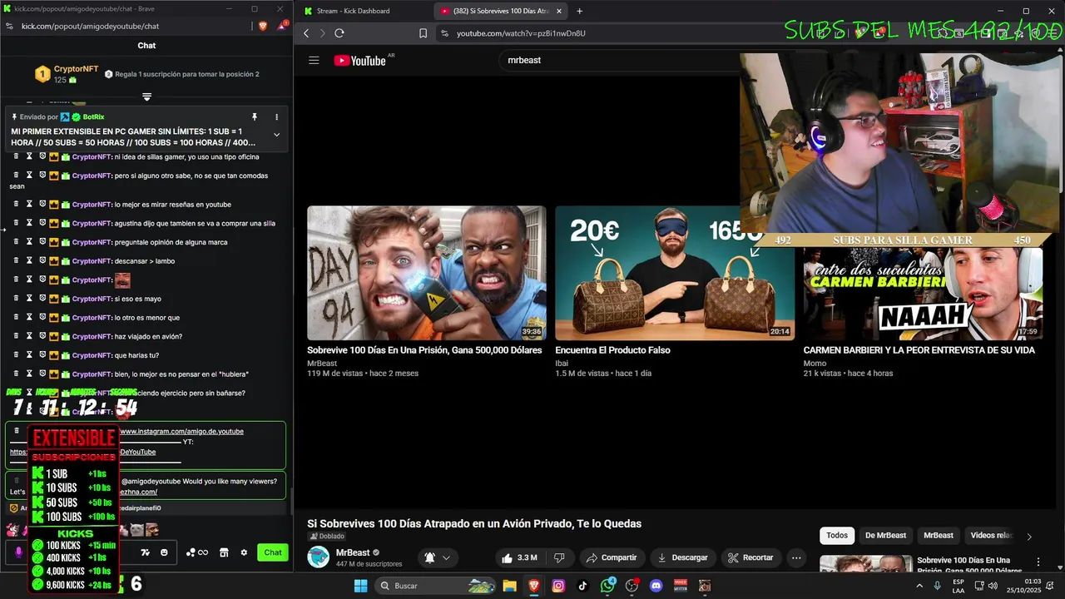Click purple microphone icon in chat input
1065x599 pixels.
click(18, 552)
